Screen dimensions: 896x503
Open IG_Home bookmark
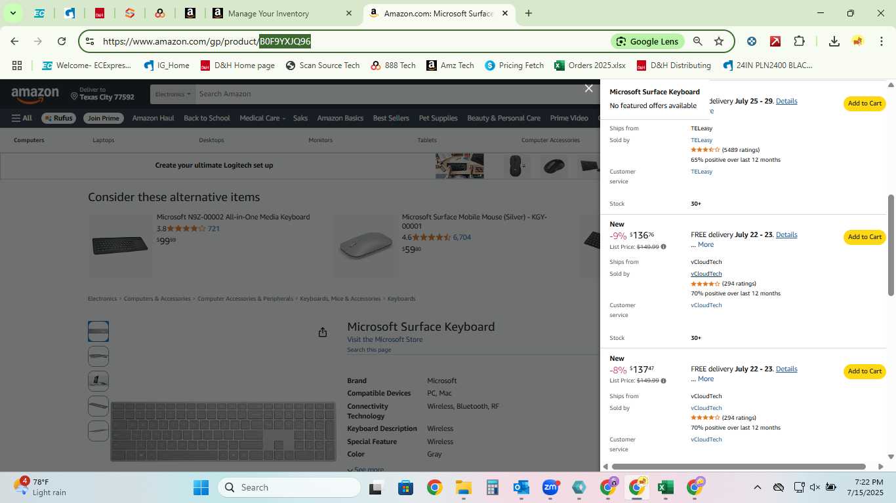167,65
